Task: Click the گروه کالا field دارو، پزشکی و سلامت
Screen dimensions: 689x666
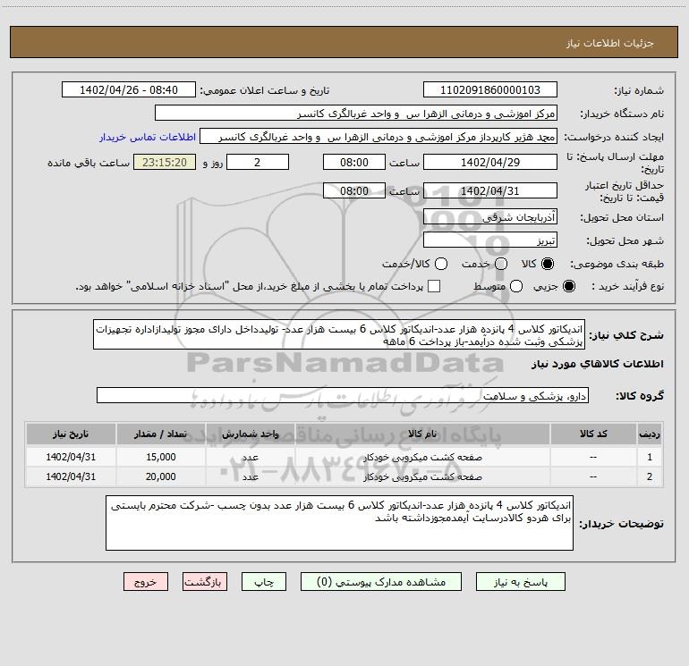Action: 343,395
